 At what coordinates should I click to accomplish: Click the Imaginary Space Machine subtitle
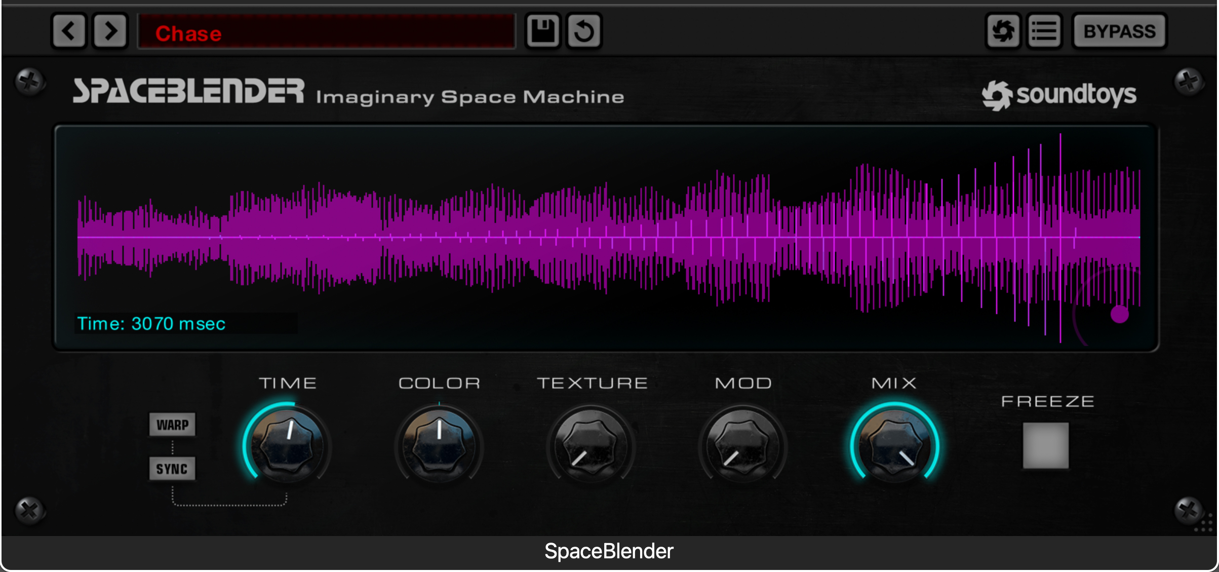tap(470, 97)
